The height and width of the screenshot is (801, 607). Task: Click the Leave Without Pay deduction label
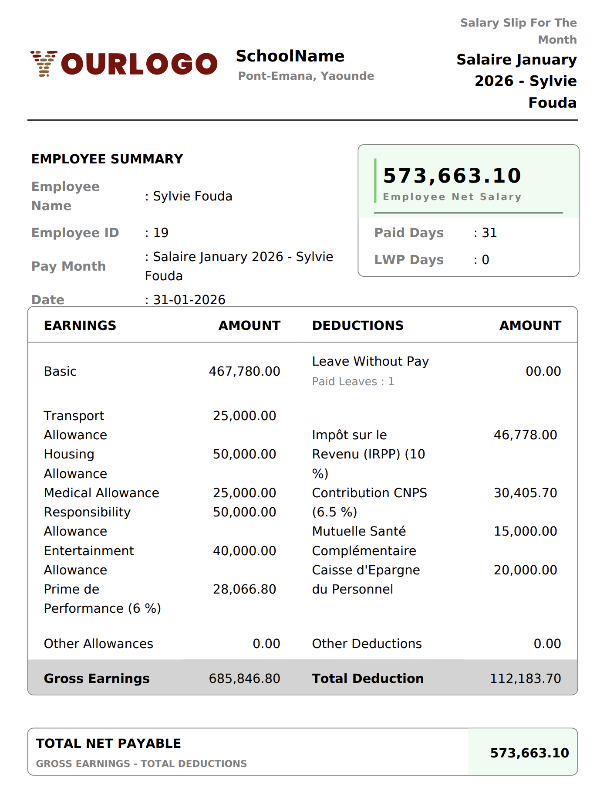coord(370,361)
